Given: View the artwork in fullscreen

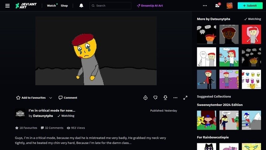Looking at the screenshot, I should 185,98.
